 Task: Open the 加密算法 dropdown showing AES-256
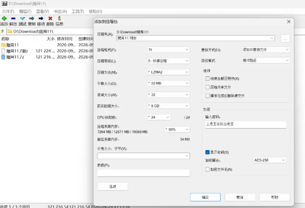tap(270, 160)
